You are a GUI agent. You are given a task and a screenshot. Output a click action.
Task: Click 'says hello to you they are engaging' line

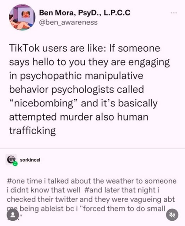[x=90, y=62]
